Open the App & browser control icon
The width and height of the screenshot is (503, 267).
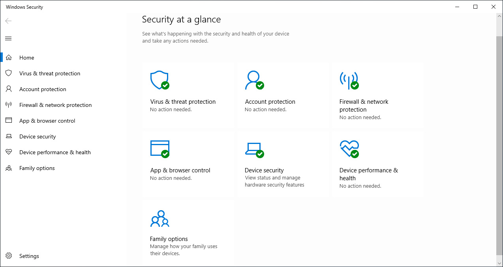point(160,149)
